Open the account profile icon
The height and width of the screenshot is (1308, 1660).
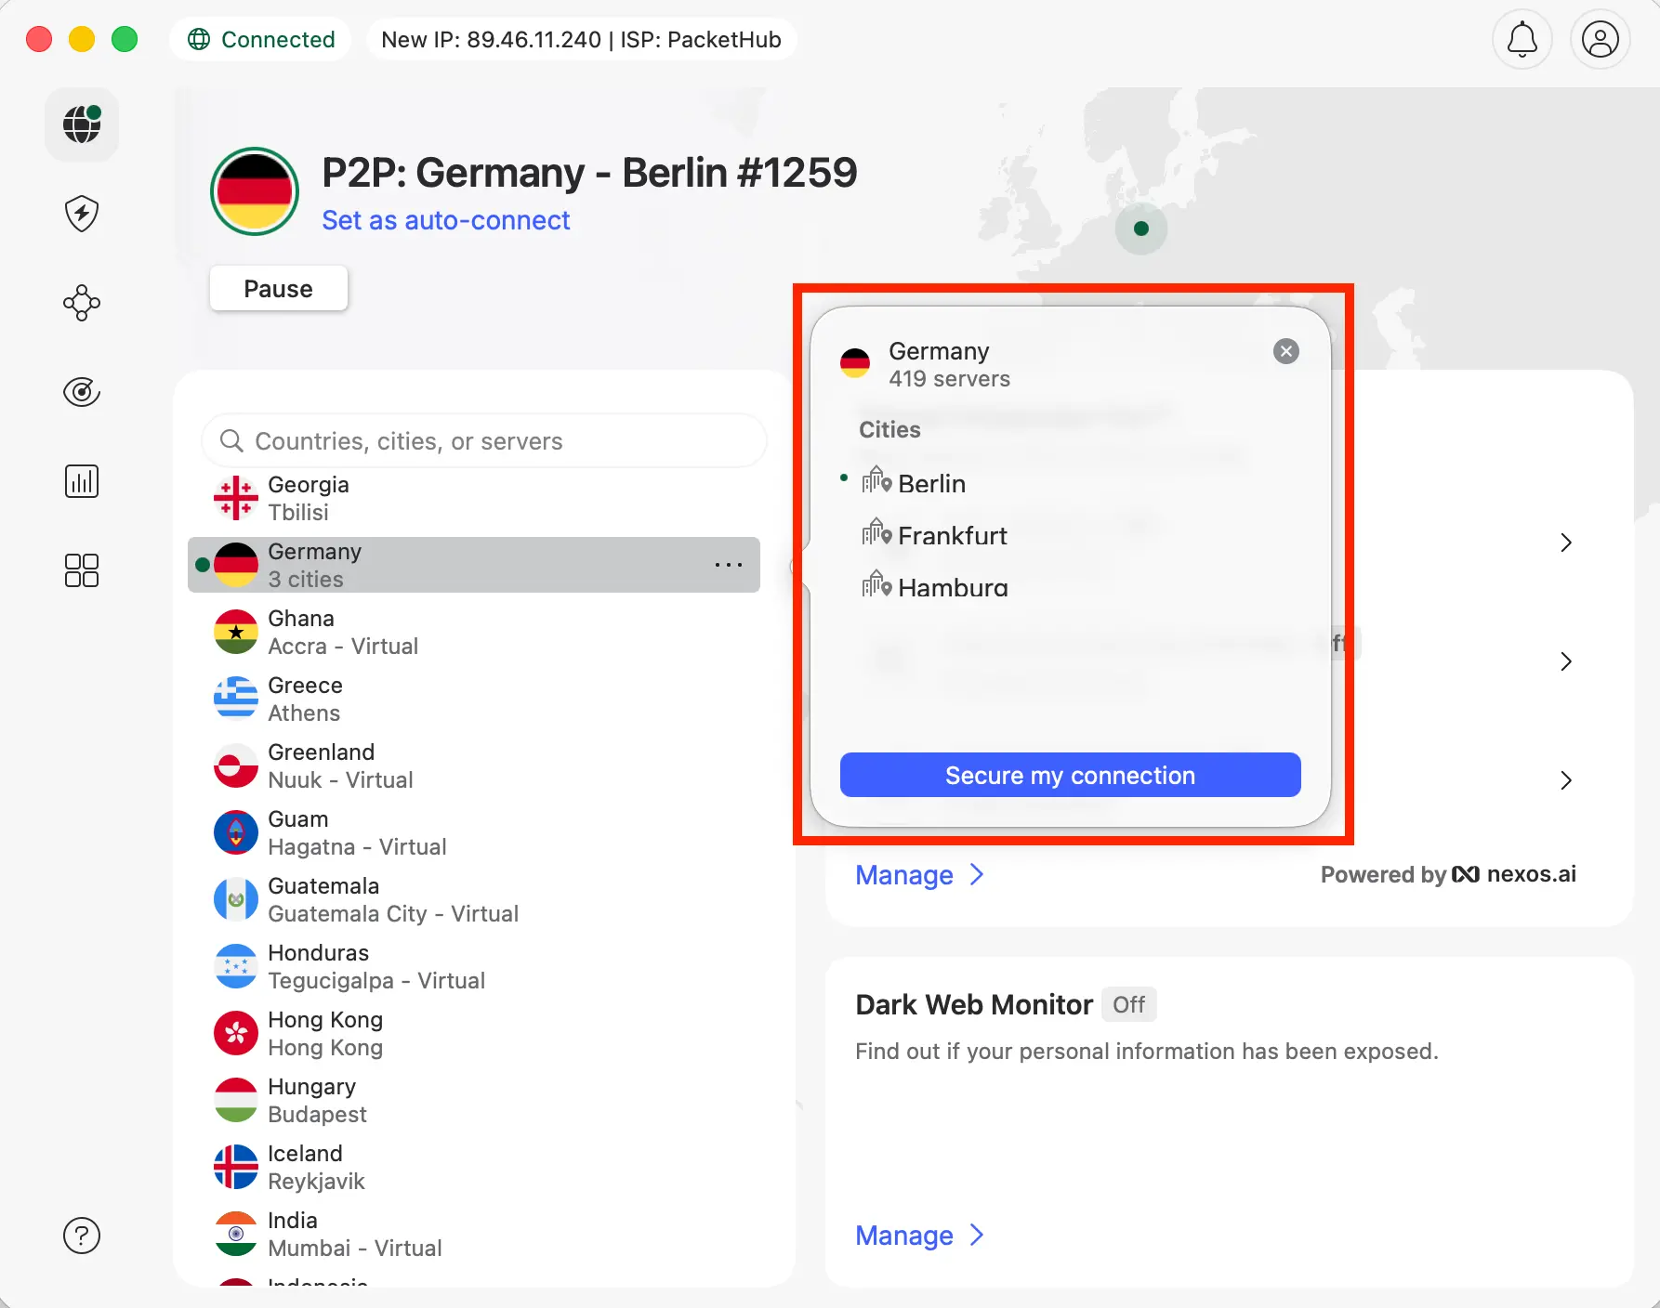pos(1600,39)
